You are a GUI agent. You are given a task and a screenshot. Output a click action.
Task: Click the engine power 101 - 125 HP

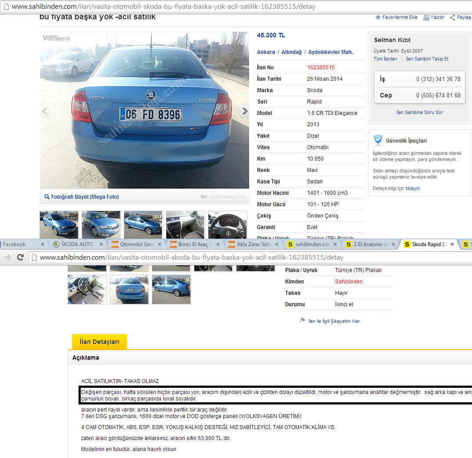tap(323, 204)
